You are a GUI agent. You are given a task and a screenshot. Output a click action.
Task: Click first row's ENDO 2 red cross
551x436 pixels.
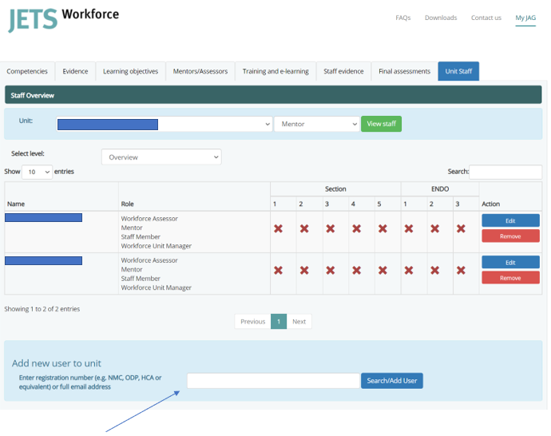(x=434, y=228)
